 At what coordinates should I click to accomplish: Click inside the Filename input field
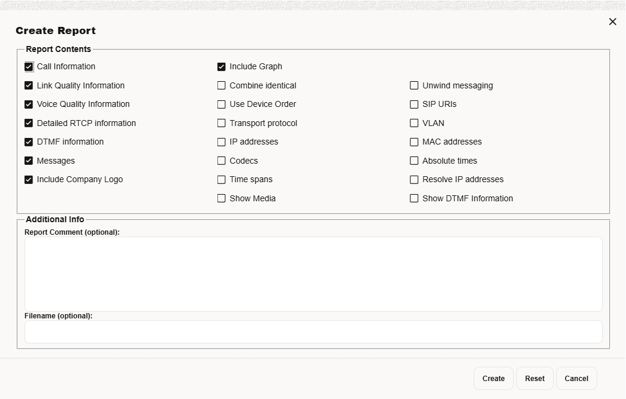(313, 332)
